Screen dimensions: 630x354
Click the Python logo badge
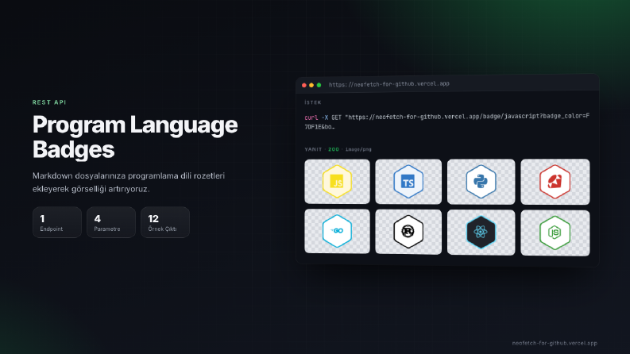(x=481, y=182)
